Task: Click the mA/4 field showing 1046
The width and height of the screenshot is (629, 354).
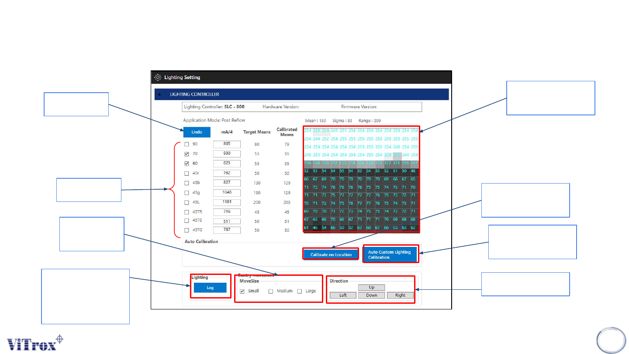Action: pos(227,192)
